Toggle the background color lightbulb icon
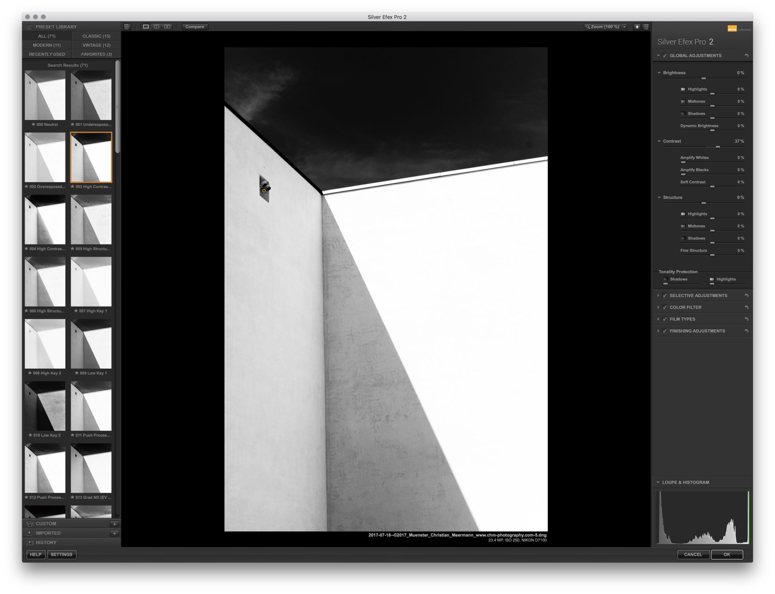775x594 pixels. [637, 26]
